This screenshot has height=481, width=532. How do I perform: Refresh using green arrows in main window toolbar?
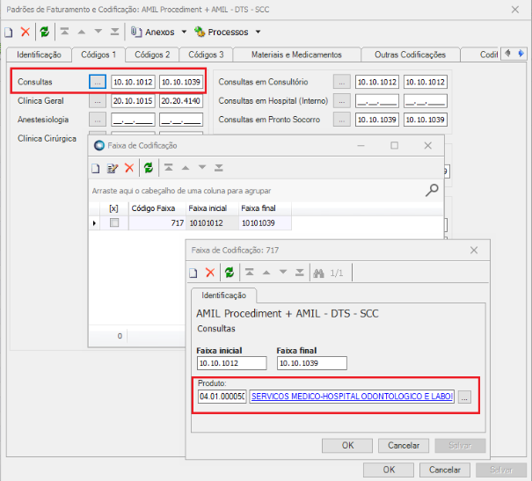click(x=45, y=32)
